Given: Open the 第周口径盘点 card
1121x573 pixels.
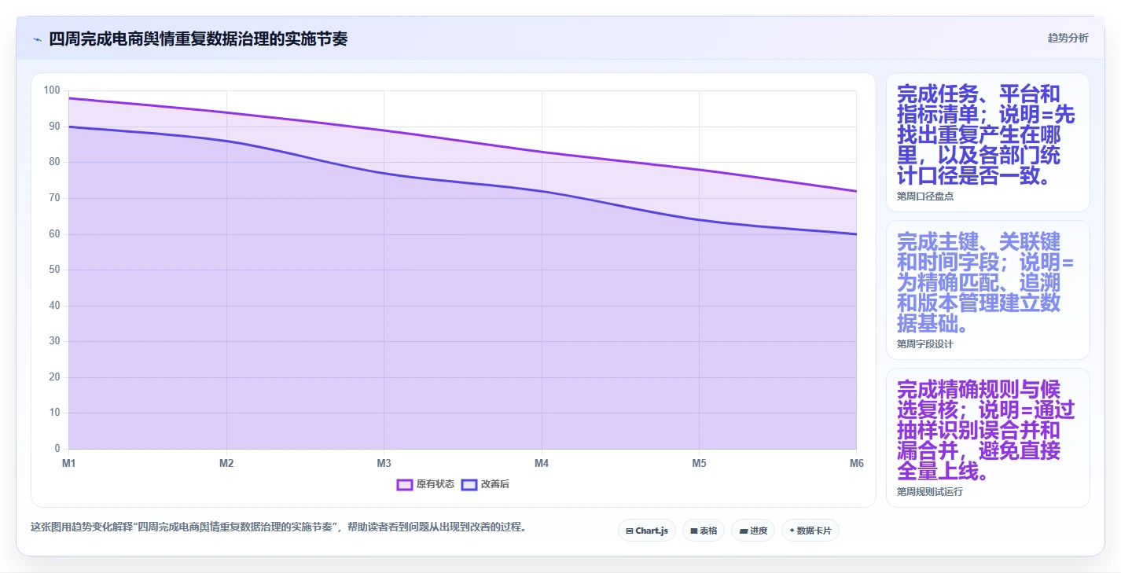Looking at the screenshot, I should (987, 142).
